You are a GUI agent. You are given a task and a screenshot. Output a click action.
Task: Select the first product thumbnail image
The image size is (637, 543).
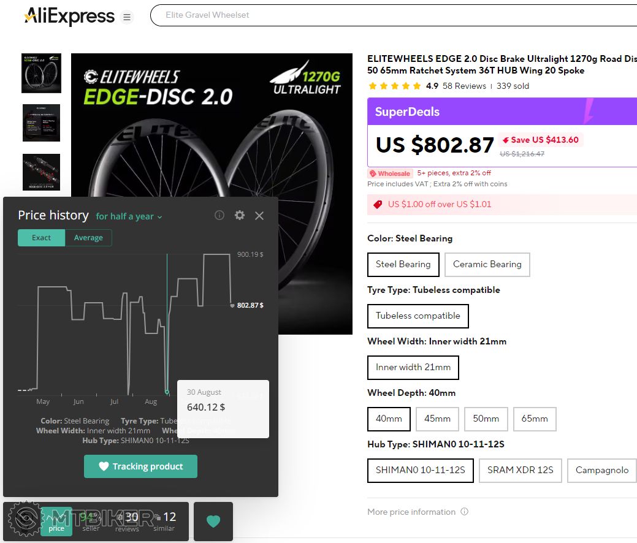41,74
